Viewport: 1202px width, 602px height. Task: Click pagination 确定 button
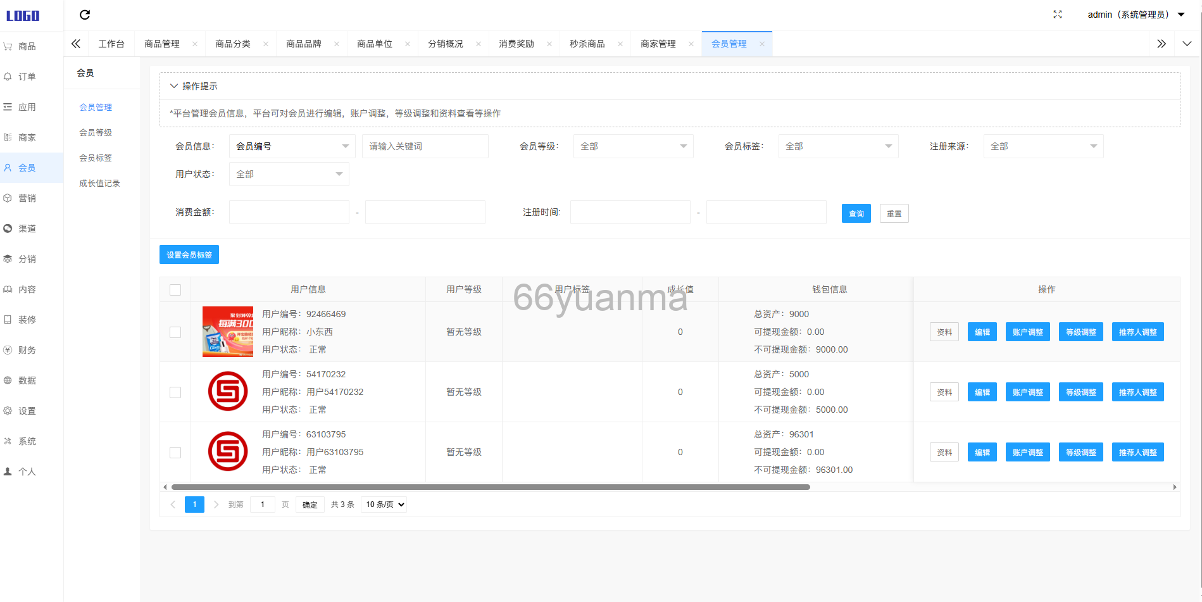coord(310,505)
